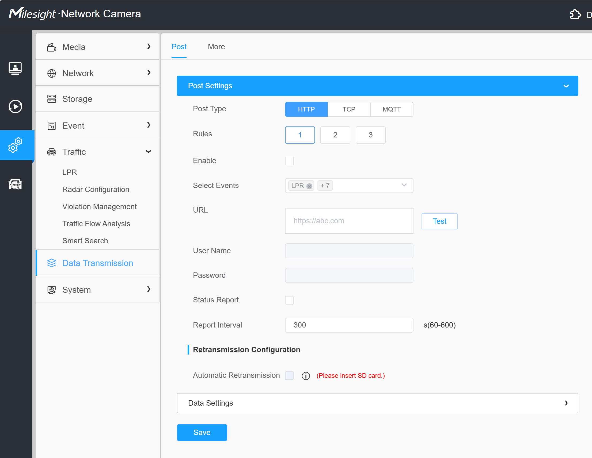Tick the Enable checkbox
This screenshot has width=592, height=458.
[x=289, y=161]
